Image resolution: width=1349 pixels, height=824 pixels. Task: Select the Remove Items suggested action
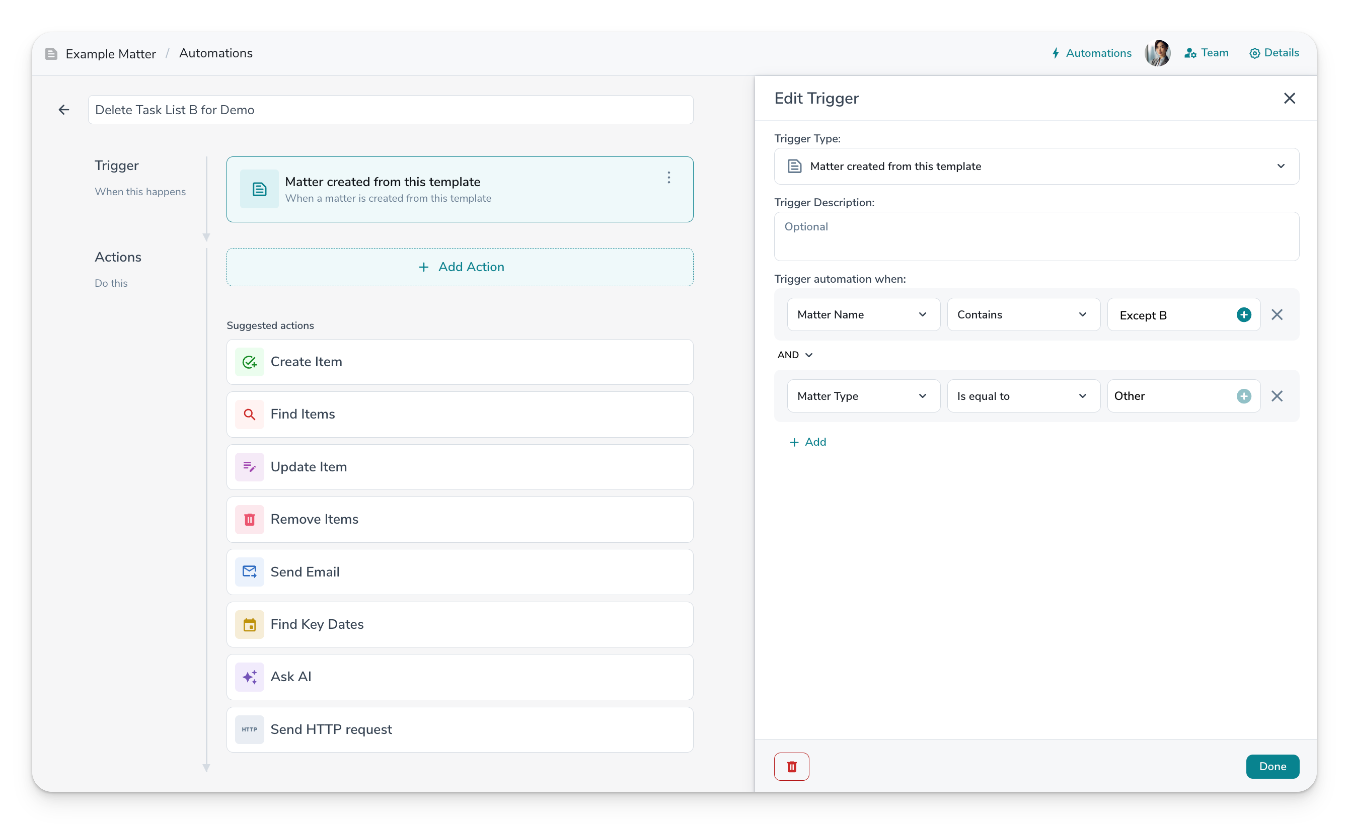[x=460, y=519]
